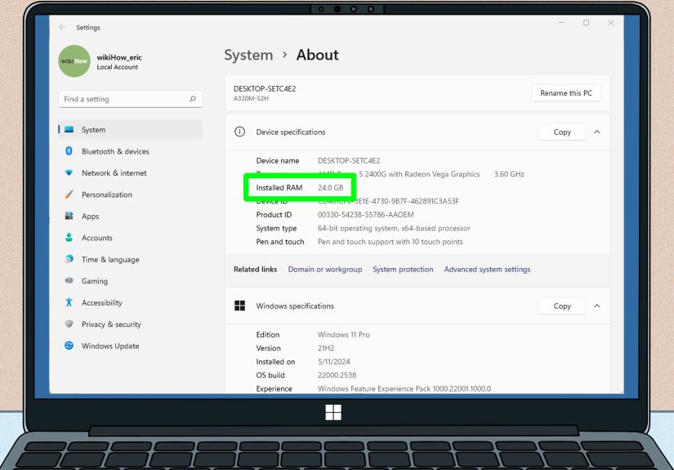Click the 3.60 GHz processor speed
The width and height of the screenshot is (674, 470).
509,174
